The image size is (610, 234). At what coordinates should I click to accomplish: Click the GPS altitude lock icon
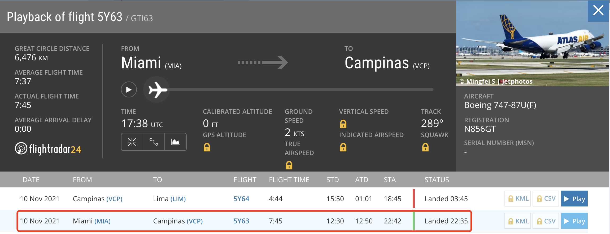click(x=207, y=147)
